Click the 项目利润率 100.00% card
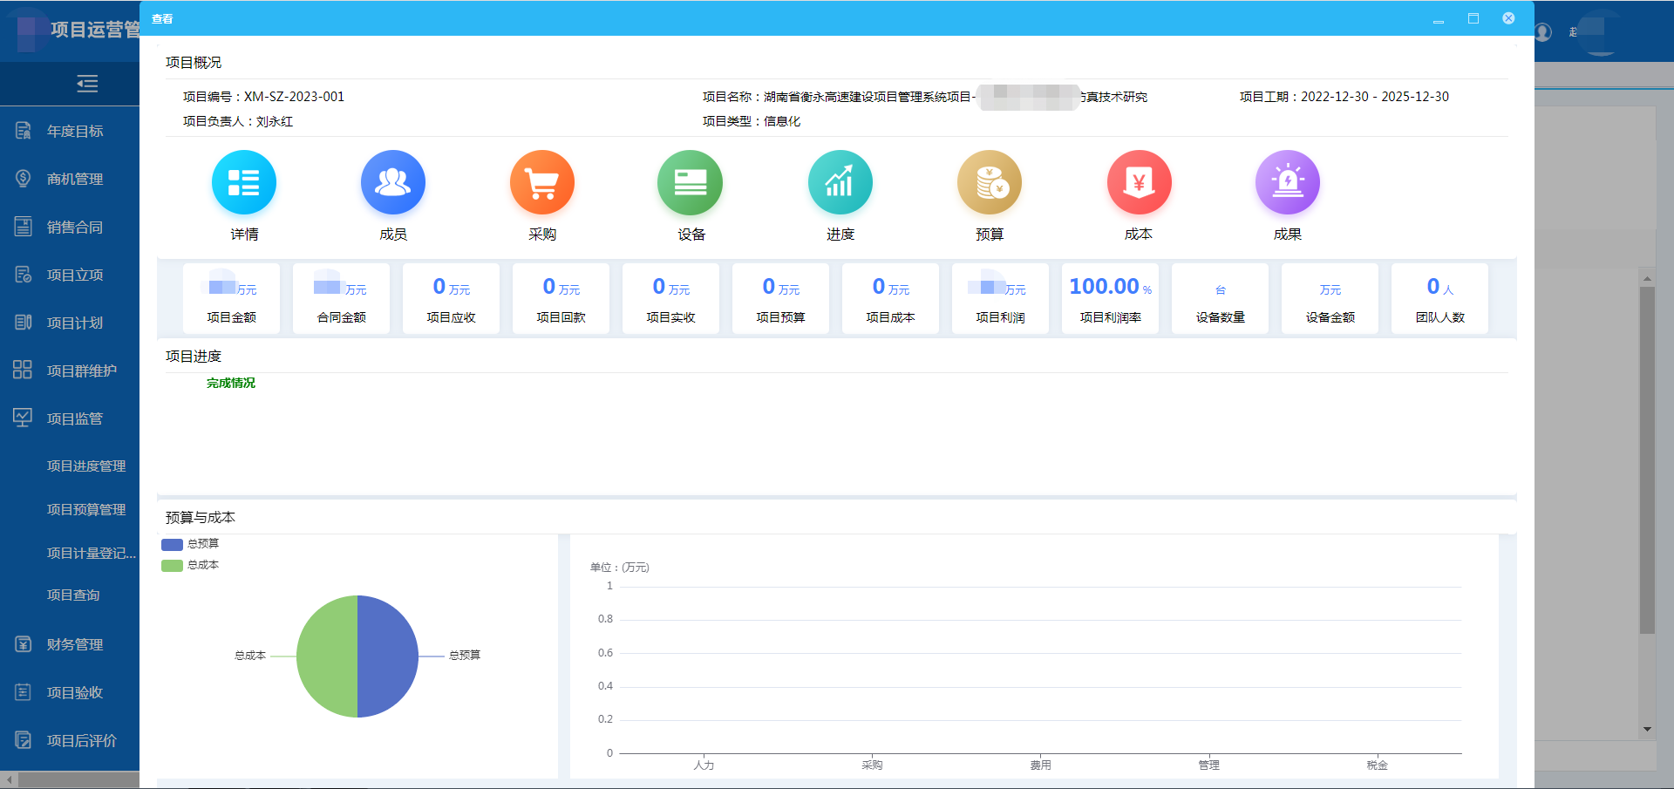Screen dimensions: 1674x789 1111,298
